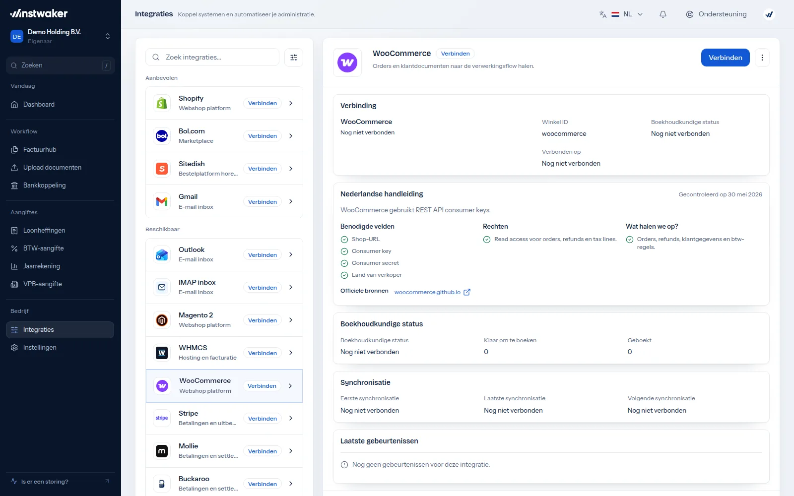Click the 'Is er een storing?' status link

click(60, 482)
